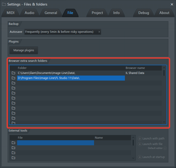Click the third folder icon in search folders list
176x168 pixels.
tap(13, 83)
